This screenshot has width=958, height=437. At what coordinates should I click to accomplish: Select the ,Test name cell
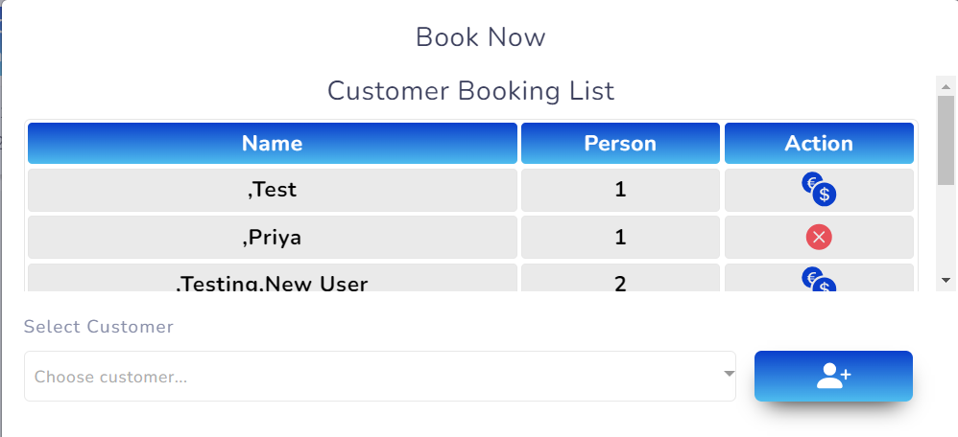[x=273, y=190]
